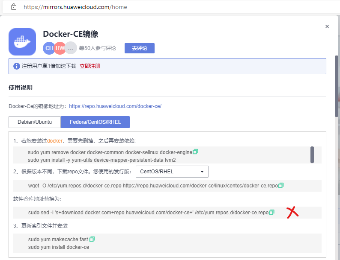The height and width of the screenshot is (260, 340).
Task: Click the Docker-CE镜像 title
Action: coord(71,34)
